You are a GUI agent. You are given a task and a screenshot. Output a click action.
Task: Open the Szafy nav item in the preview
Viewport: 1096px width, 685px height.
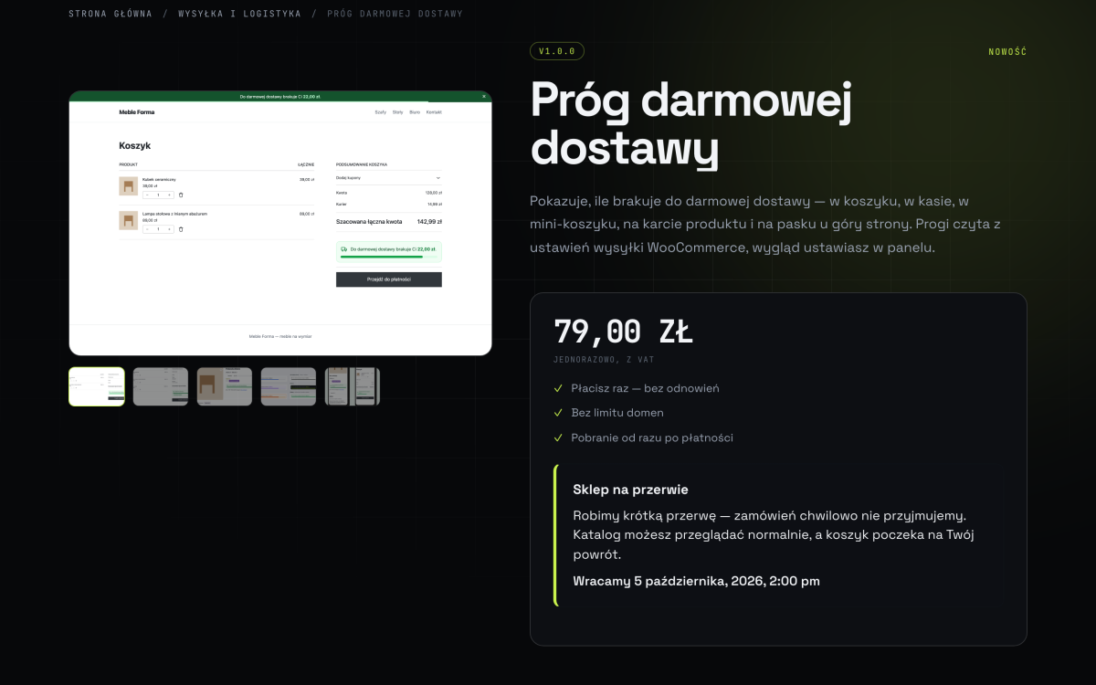point(381,112)
